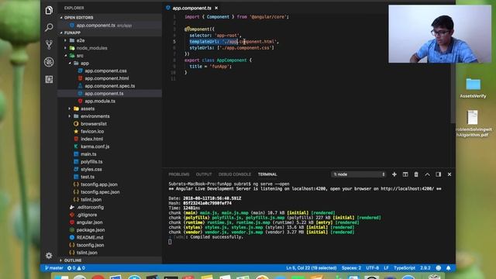Open the Manage gear menu
The height and width of the screenshot is (279, 496).
click(49, 255)
